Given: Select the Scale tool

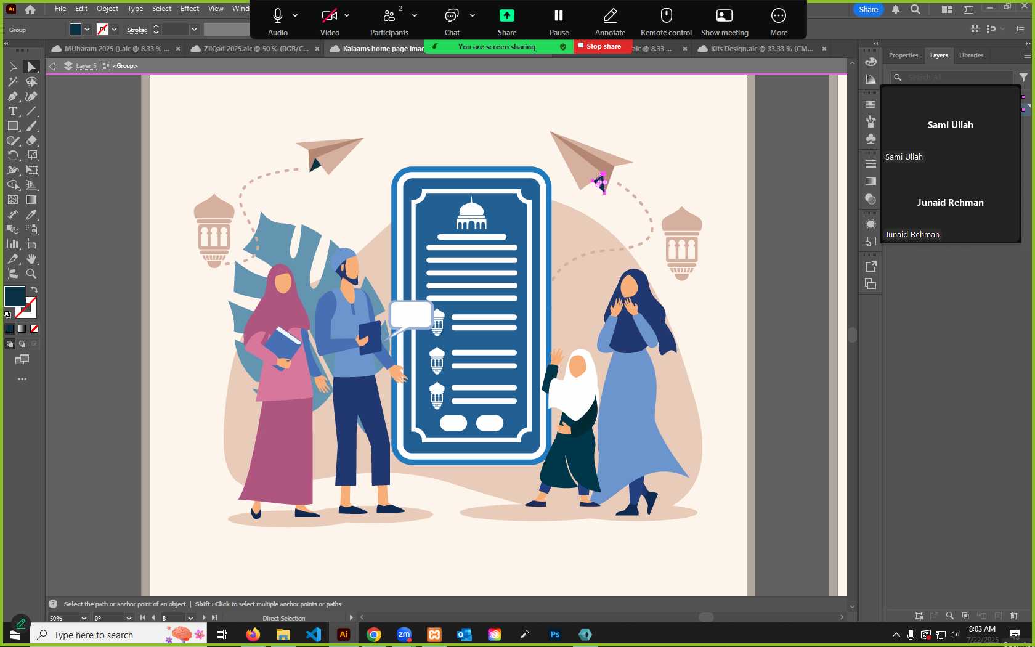Looking at the screenshot, I should (31, 155).
